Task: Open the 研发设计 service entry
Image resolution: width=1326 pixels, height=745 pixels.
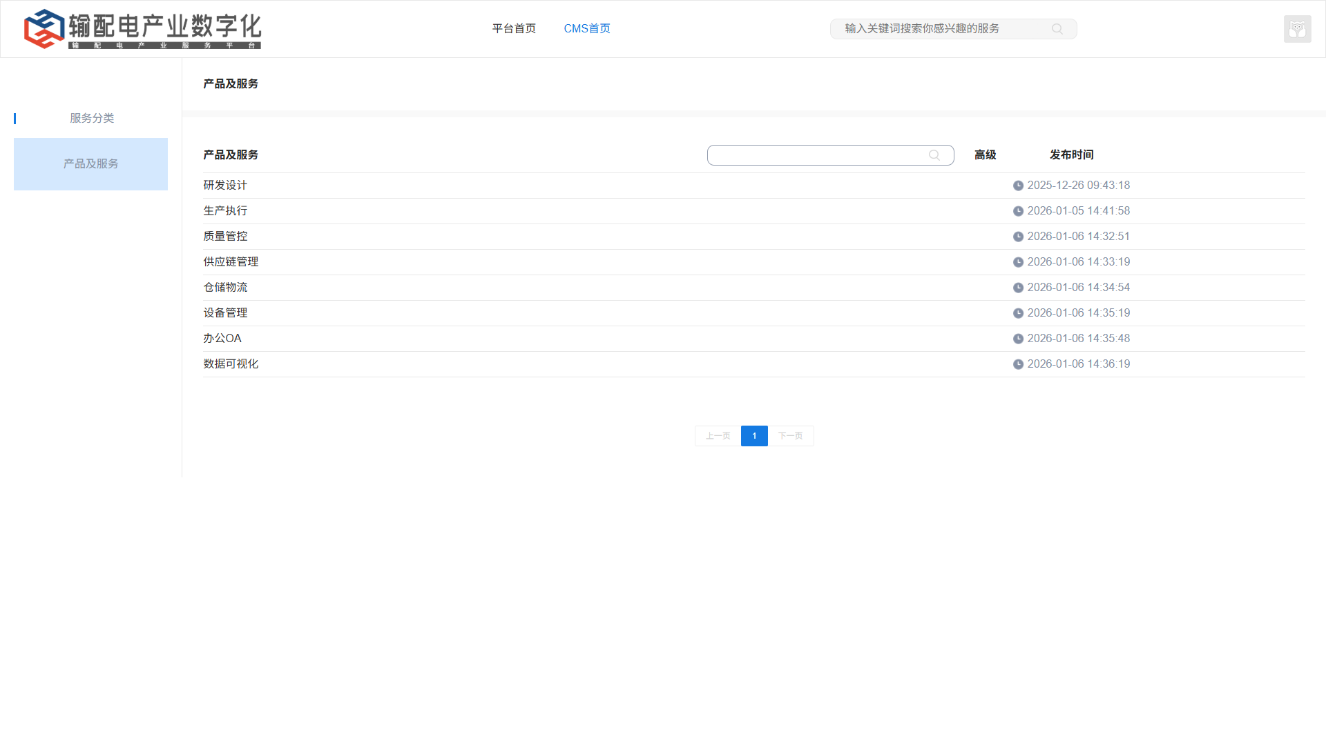Action: [225, 185]
